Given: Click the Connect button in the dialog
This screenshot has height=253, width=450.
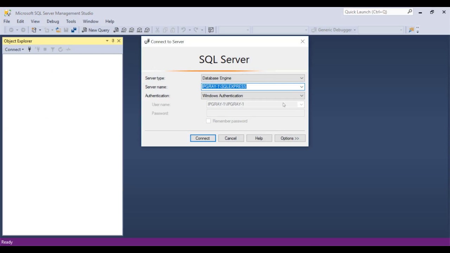Looking at the screenshot, I should [x=203, y=138].
